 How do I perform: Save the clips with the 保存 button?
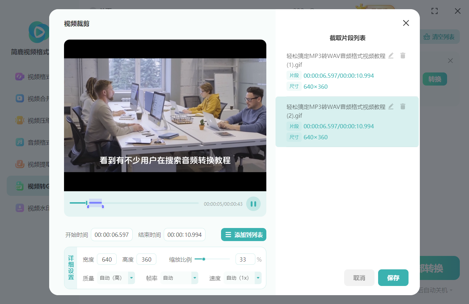[x=393, y=278]
